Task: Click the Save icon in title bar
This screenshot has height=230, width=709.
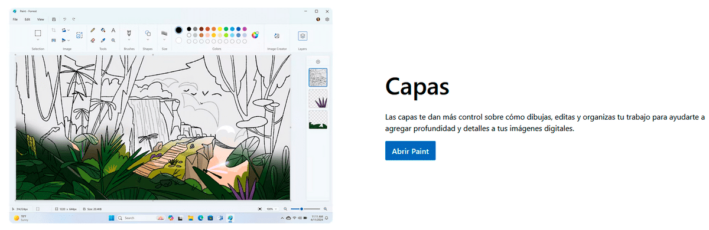Action: 54,19
